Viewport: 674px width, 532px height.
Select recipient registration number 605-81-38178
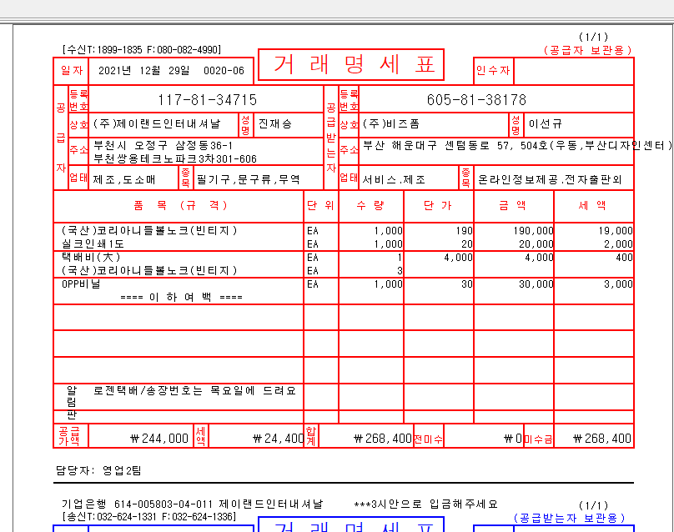pos(476,99)
